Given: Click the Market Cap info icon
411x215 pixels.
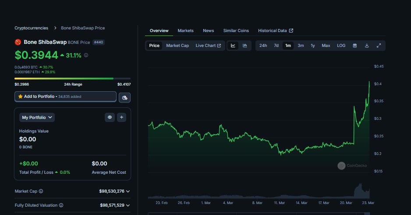Looking at the screenshot, I should click(x=41, y=191).
